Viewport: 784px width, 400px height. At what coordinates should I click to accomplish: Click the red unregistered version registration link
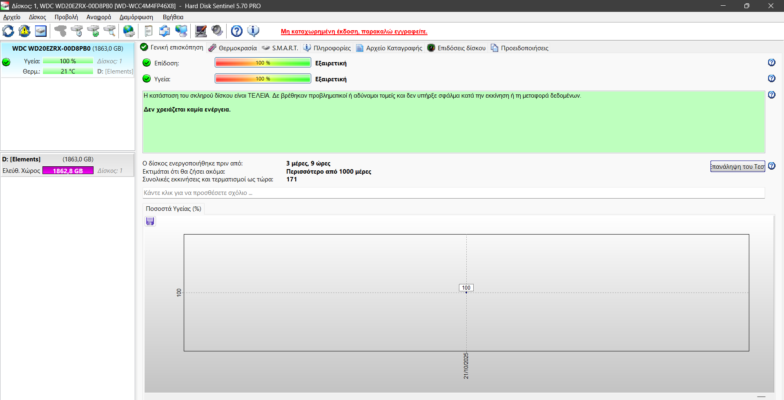(x=354, y=31)
